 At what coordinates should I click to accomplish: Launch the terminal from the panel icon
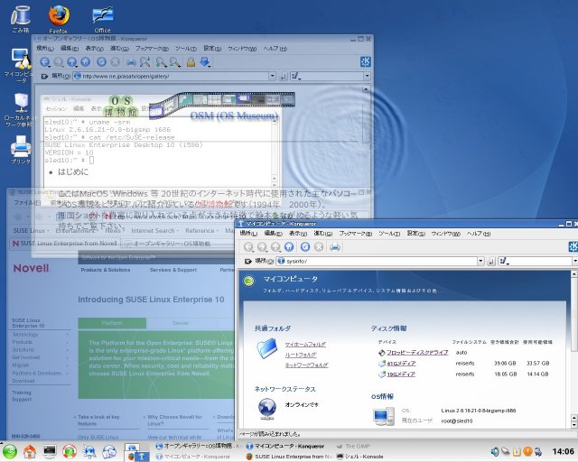50,451
